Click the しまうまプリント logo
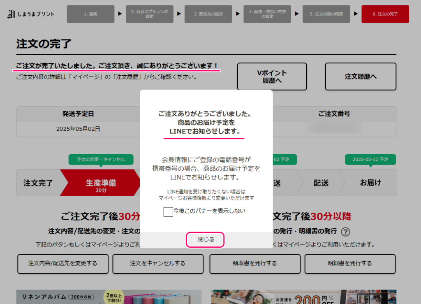 pyautogui.click(x=31, y=14)
